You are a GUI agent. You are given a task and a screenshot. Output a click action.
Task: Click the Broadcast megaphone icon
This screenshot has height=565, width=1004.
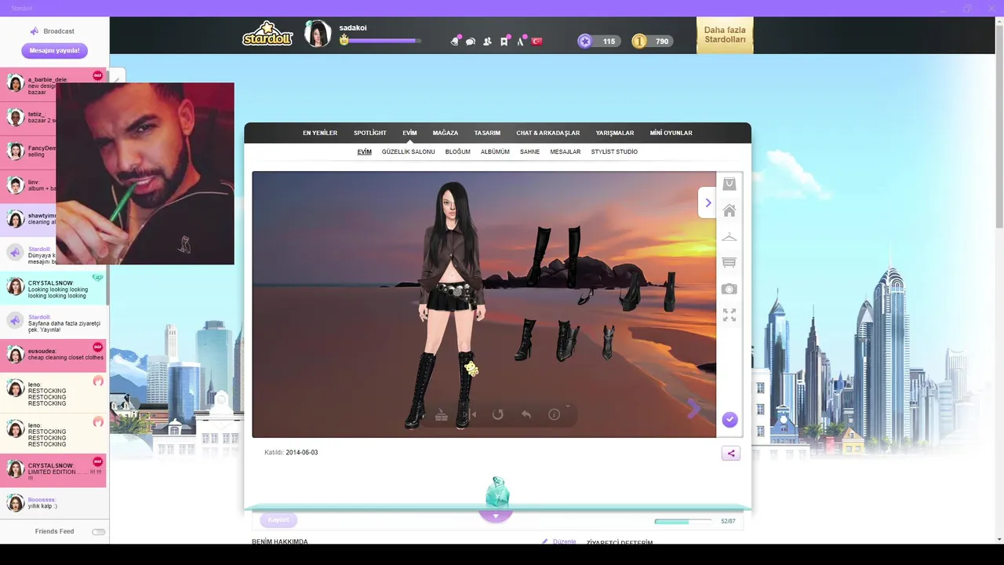[x=35, y=31]
